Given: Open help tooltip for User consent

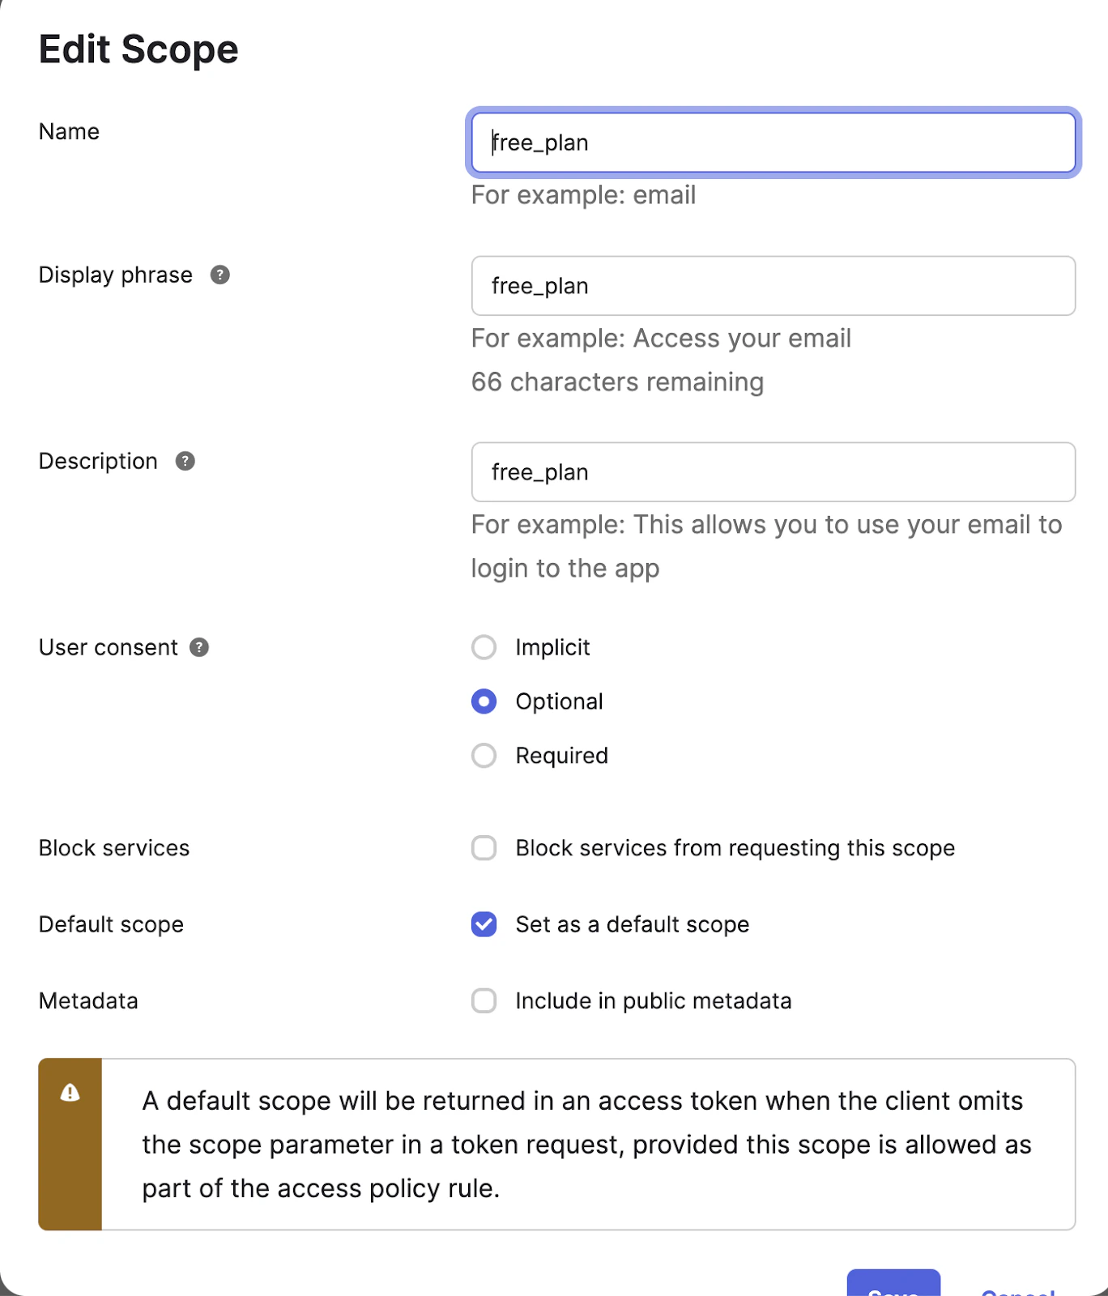Looking at the screenshot, I should click(x=199, y=647).
